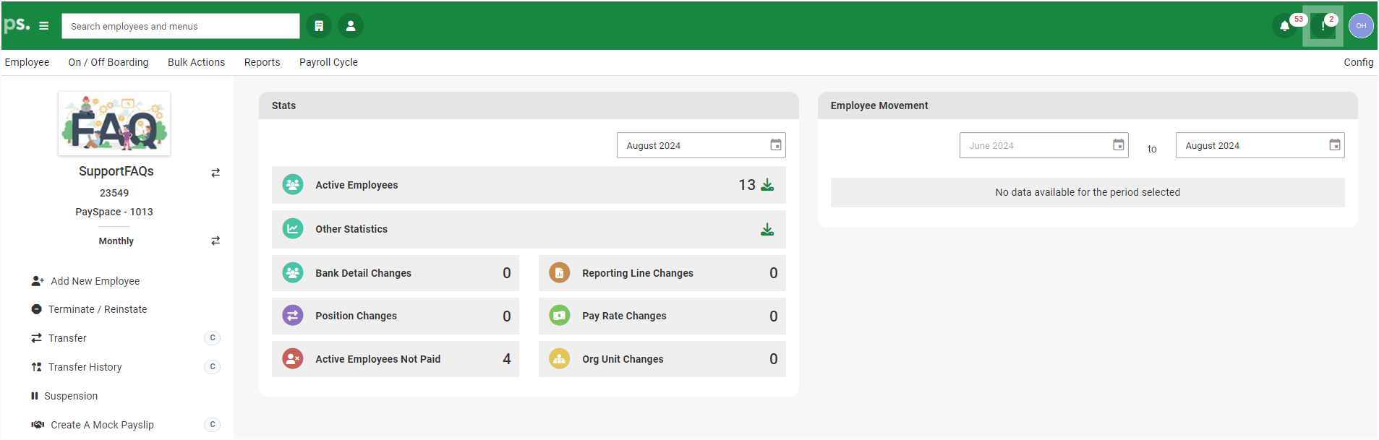
Task: Open the hamburger menu icon
Action: pyautogui.click(x=44, y=26)
